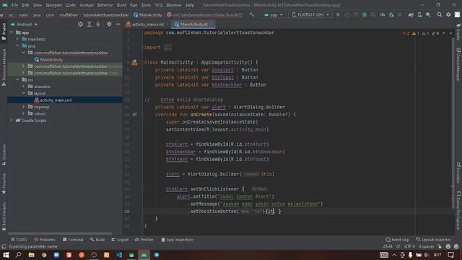Collapse the app module tree node
Screen dimensions: 462x260
(x=12, y=32)
